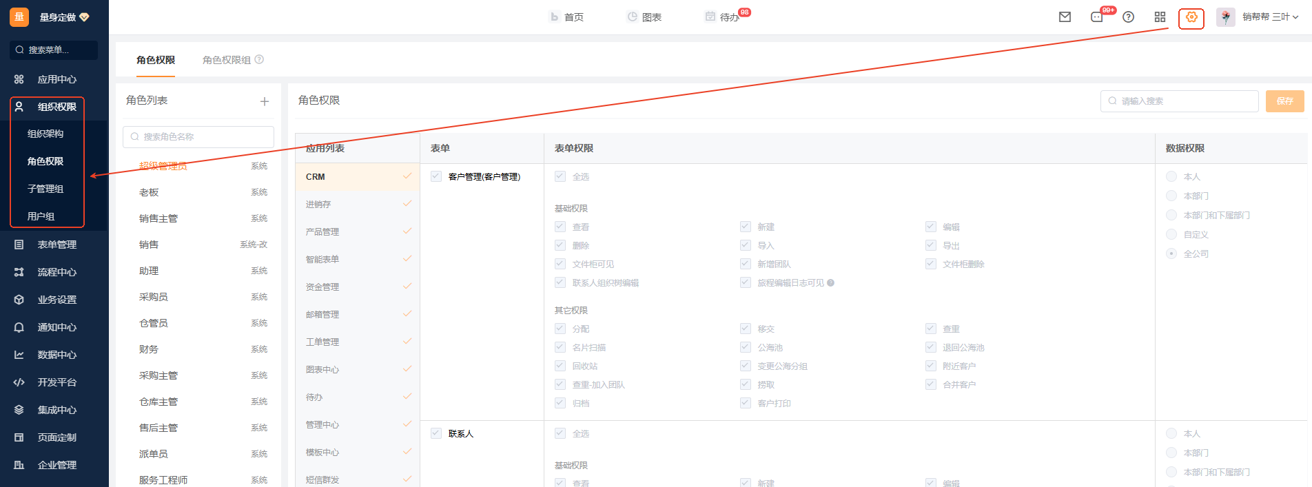Expand the 表单管理 sidebar menu
Screen dimensions: 1312x487
(x=57, y=245)
